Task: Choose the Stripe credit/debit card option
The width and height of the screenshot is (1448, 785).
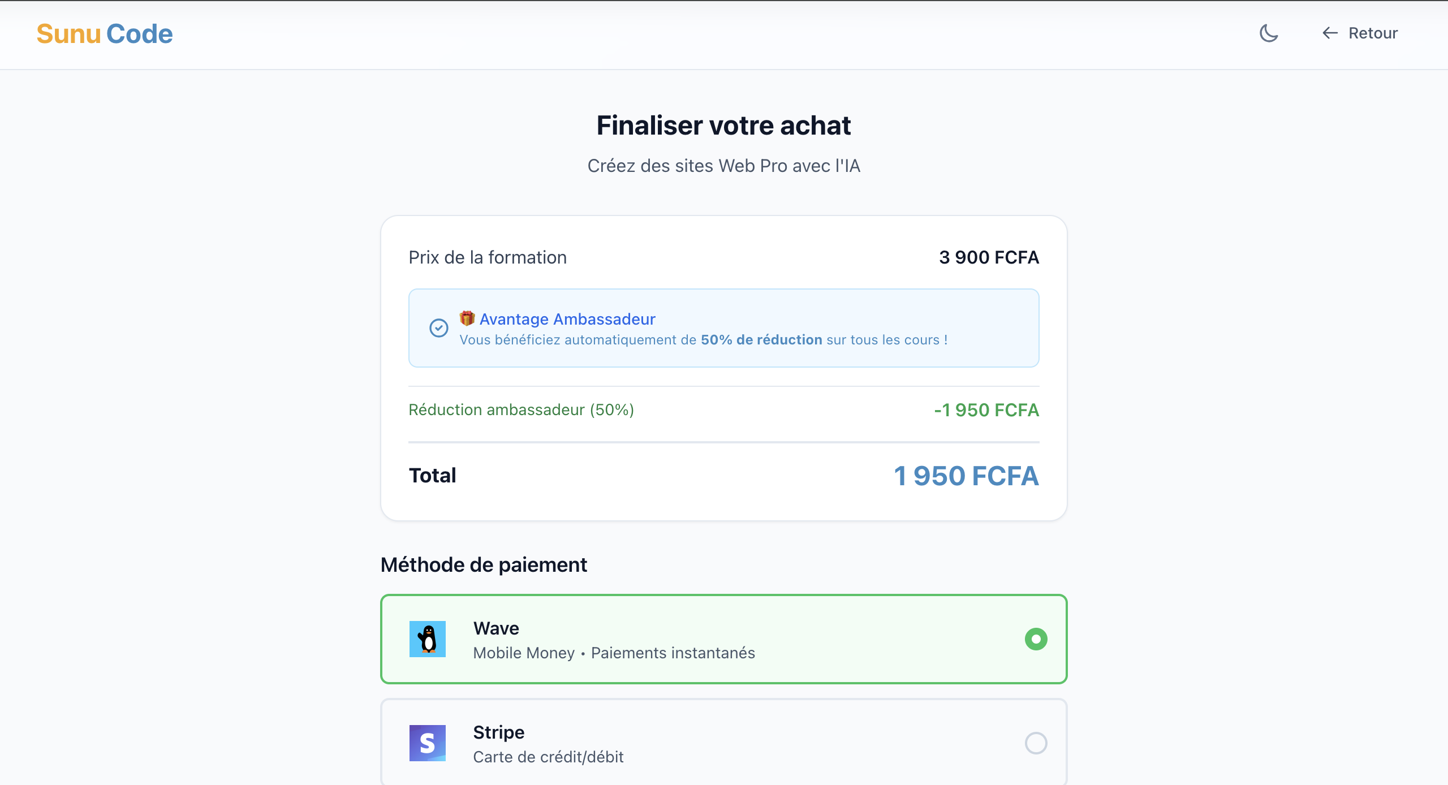Action: pyautogui.click(x=724, y=743)
